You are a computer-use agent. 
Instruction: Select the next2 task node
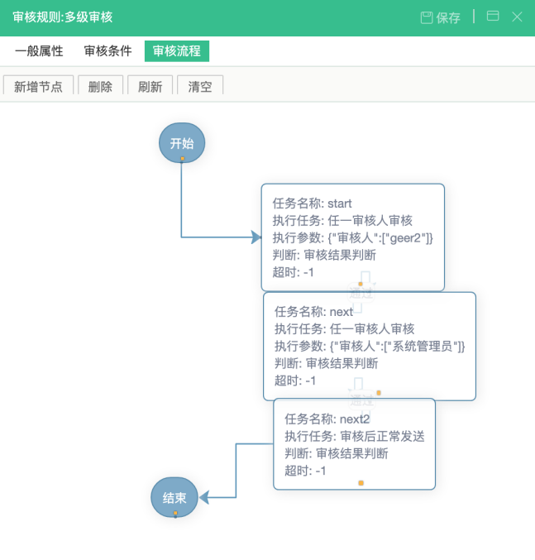point(354,443)
